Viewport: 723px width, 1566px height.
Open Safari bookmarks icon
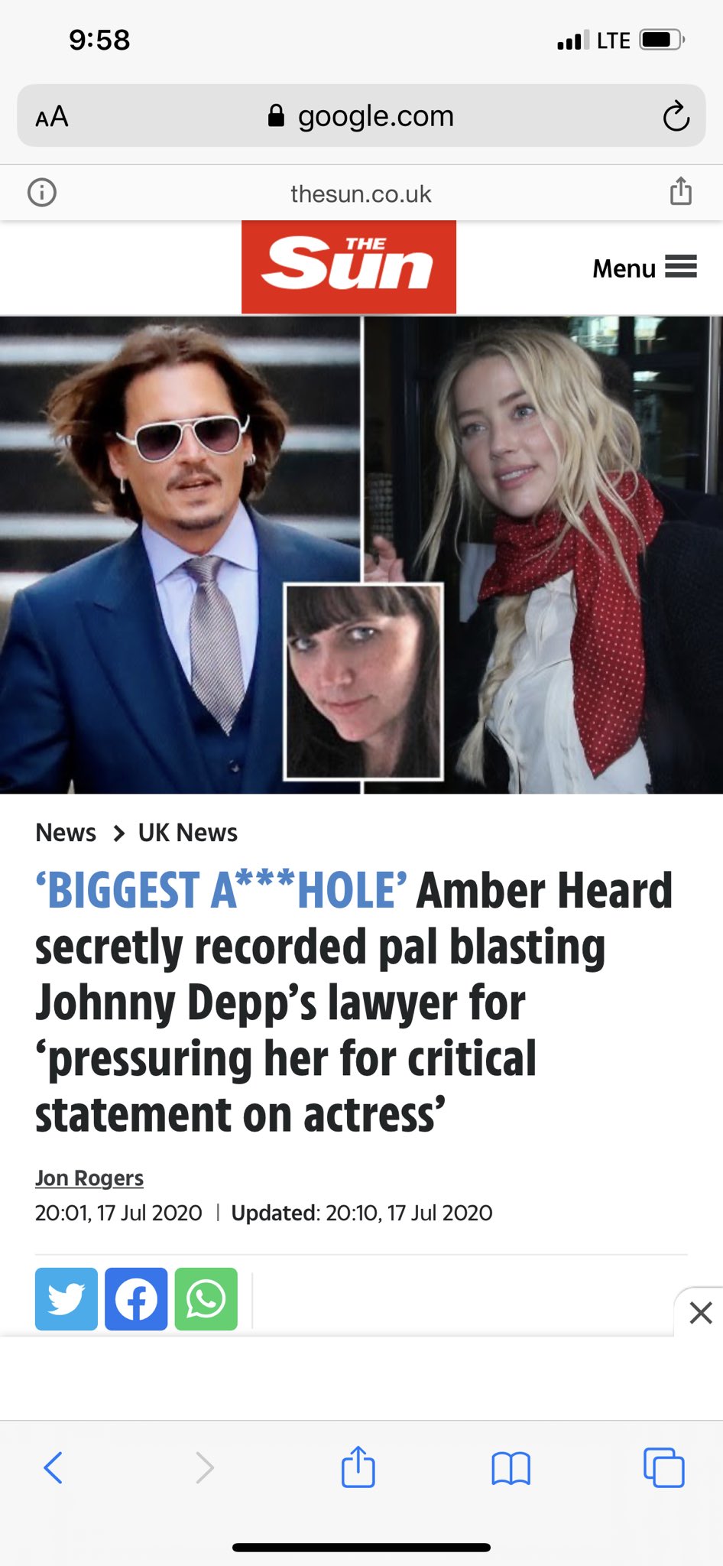click(x=511, y=1468)
